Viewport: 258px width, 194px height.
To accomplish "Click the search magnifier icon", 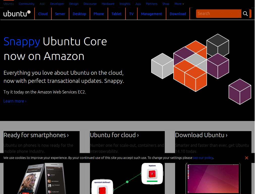I will coord(245,14).
